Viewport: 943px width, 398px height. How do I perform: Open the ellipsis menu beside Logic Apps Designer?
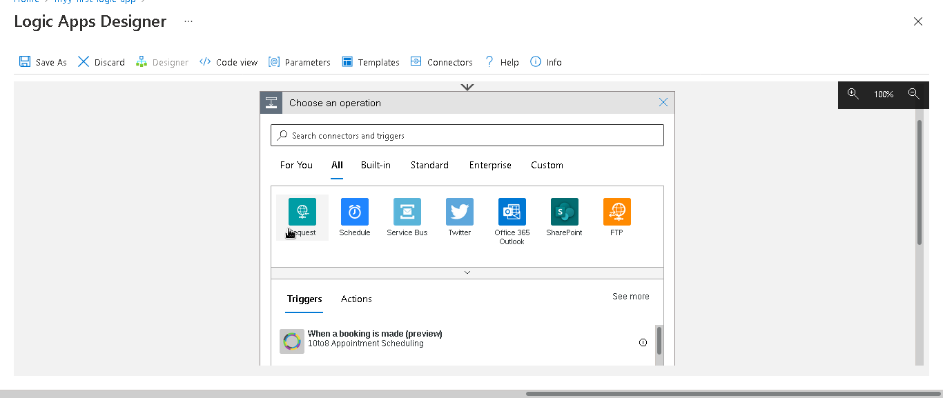click(188, 22)
